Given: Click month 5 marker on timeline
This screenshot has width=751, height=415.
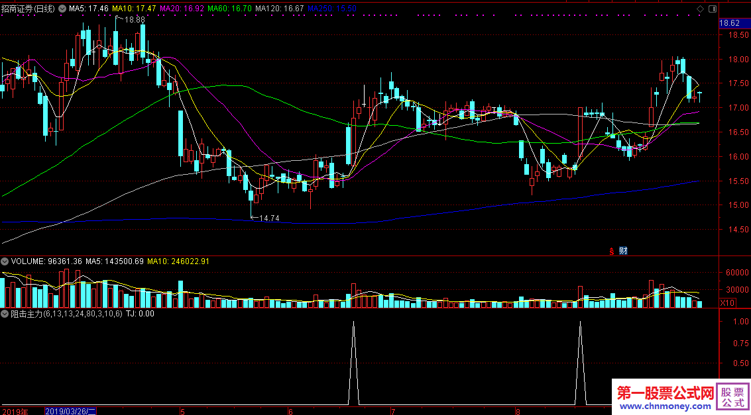Looking at the screenshot, I should pos(182,411).
